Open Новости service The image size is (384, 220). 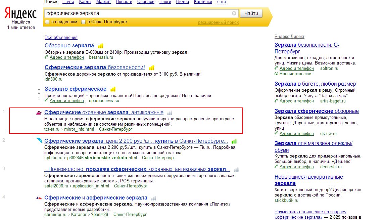pyautogui.click(x=124, y=2)
